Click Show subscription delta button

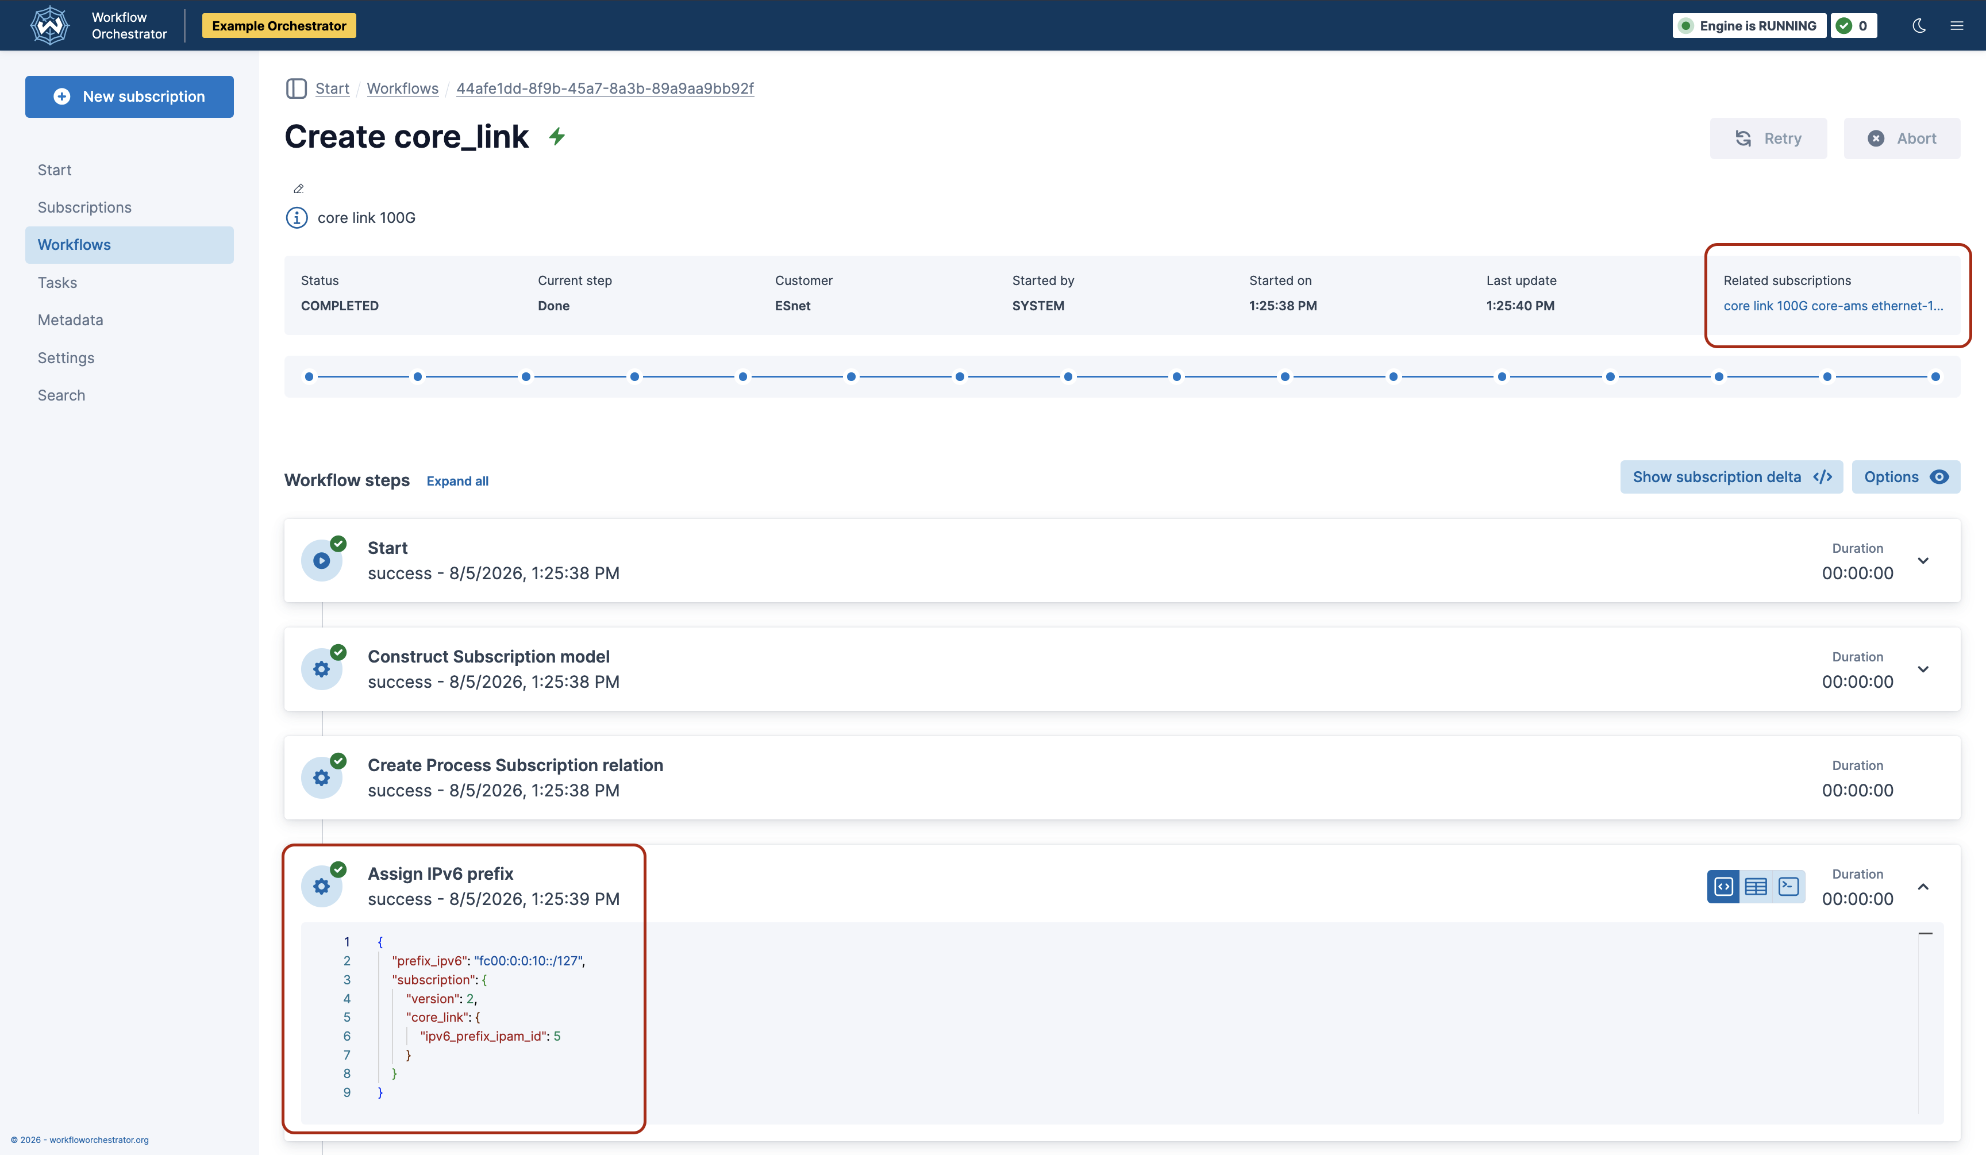[1731, 477]
